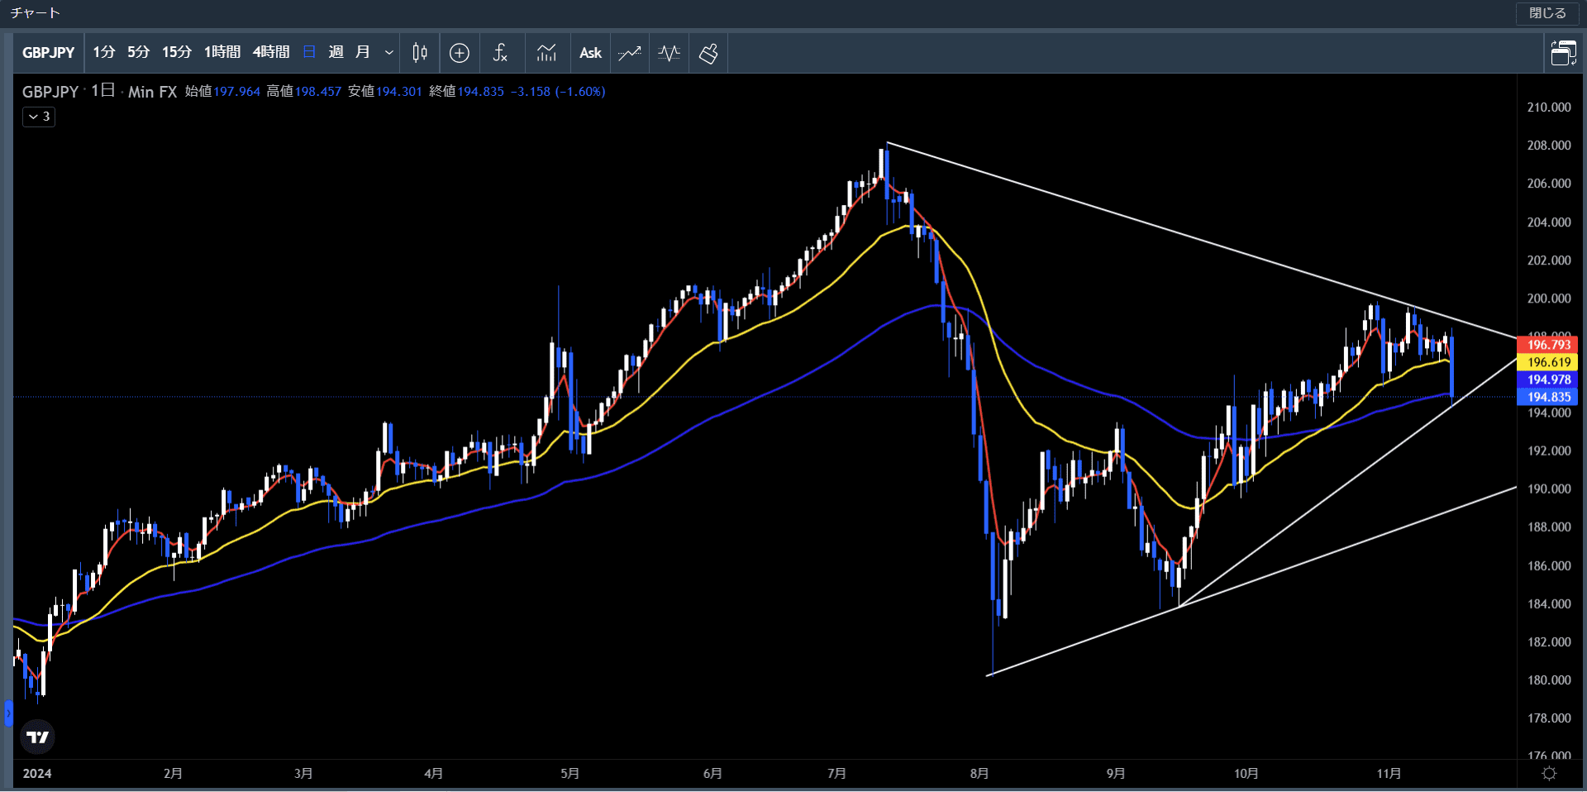Switch to the 5分 timeframe
The width and height of the screenshot is (1587, 792).
[138, 53]
